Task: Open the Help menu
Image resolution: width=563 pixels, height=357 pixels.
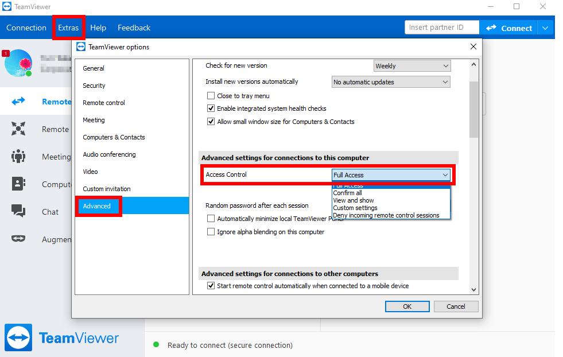Action: [x=98, y=28]
